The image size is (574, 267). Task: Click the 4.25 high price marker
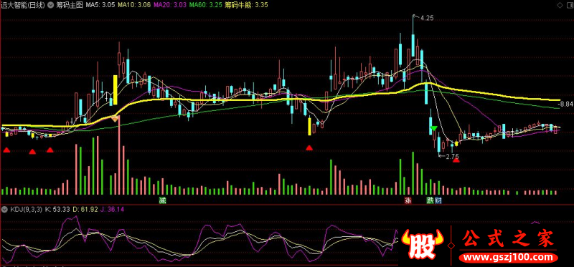[x=427, y=17]
